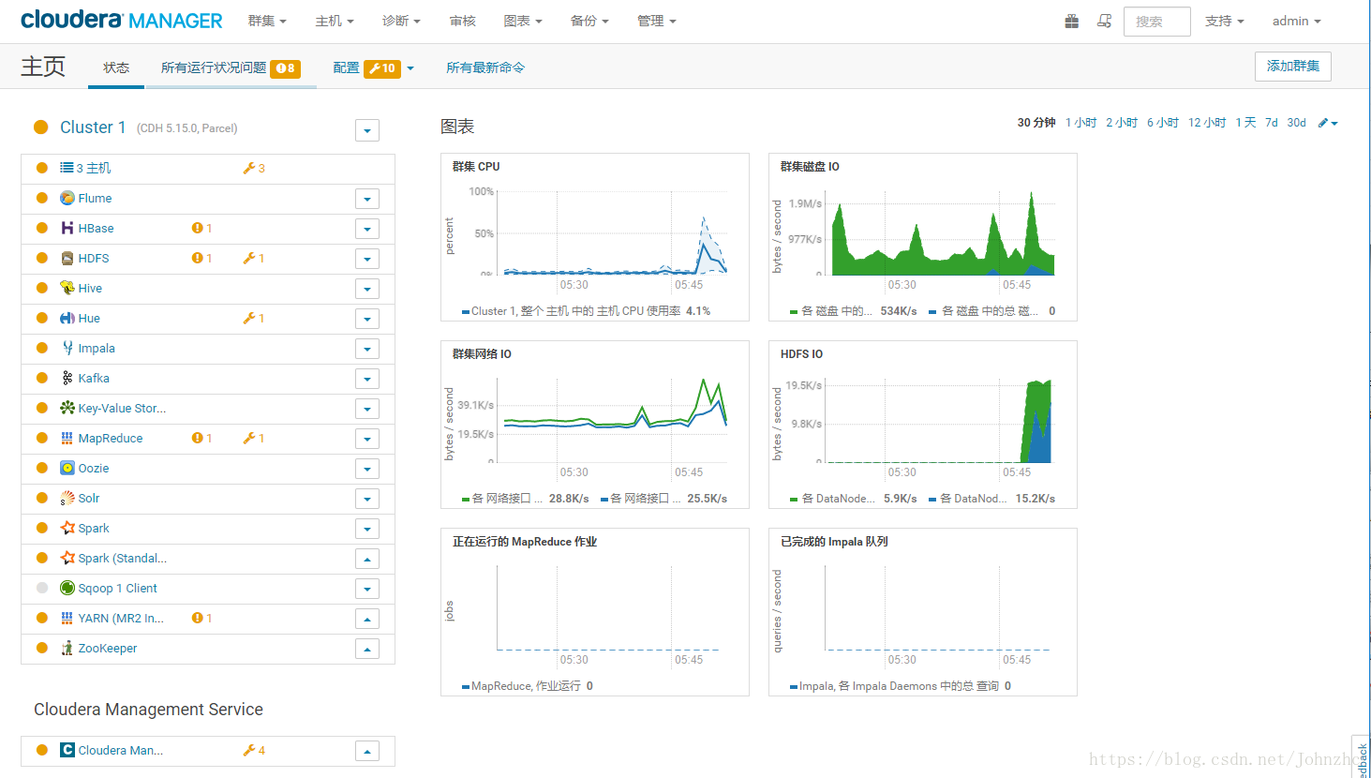Select 7d time range
1371x778 pixels.
tap(1272, 123)
